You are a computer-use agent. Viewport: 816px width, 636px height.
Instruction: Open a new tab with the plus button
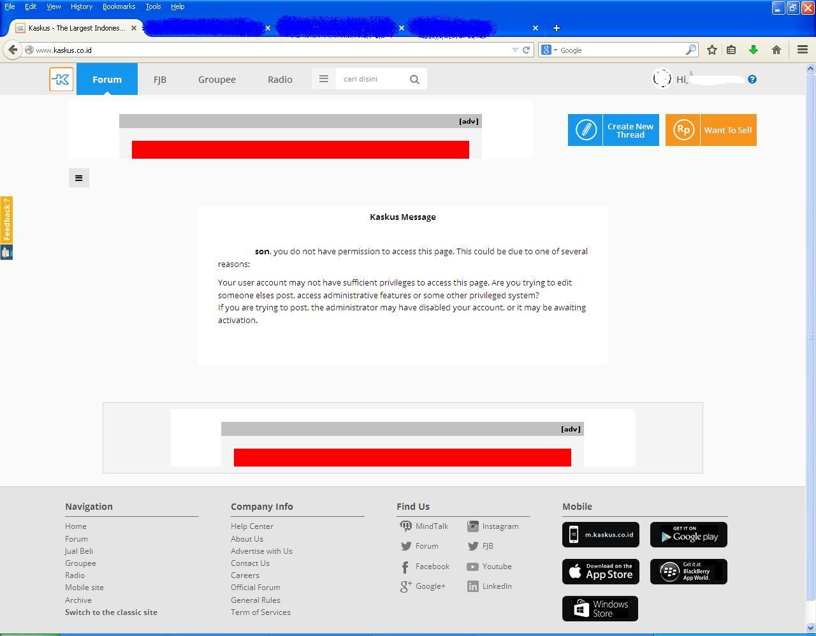[x=557, y=28]
